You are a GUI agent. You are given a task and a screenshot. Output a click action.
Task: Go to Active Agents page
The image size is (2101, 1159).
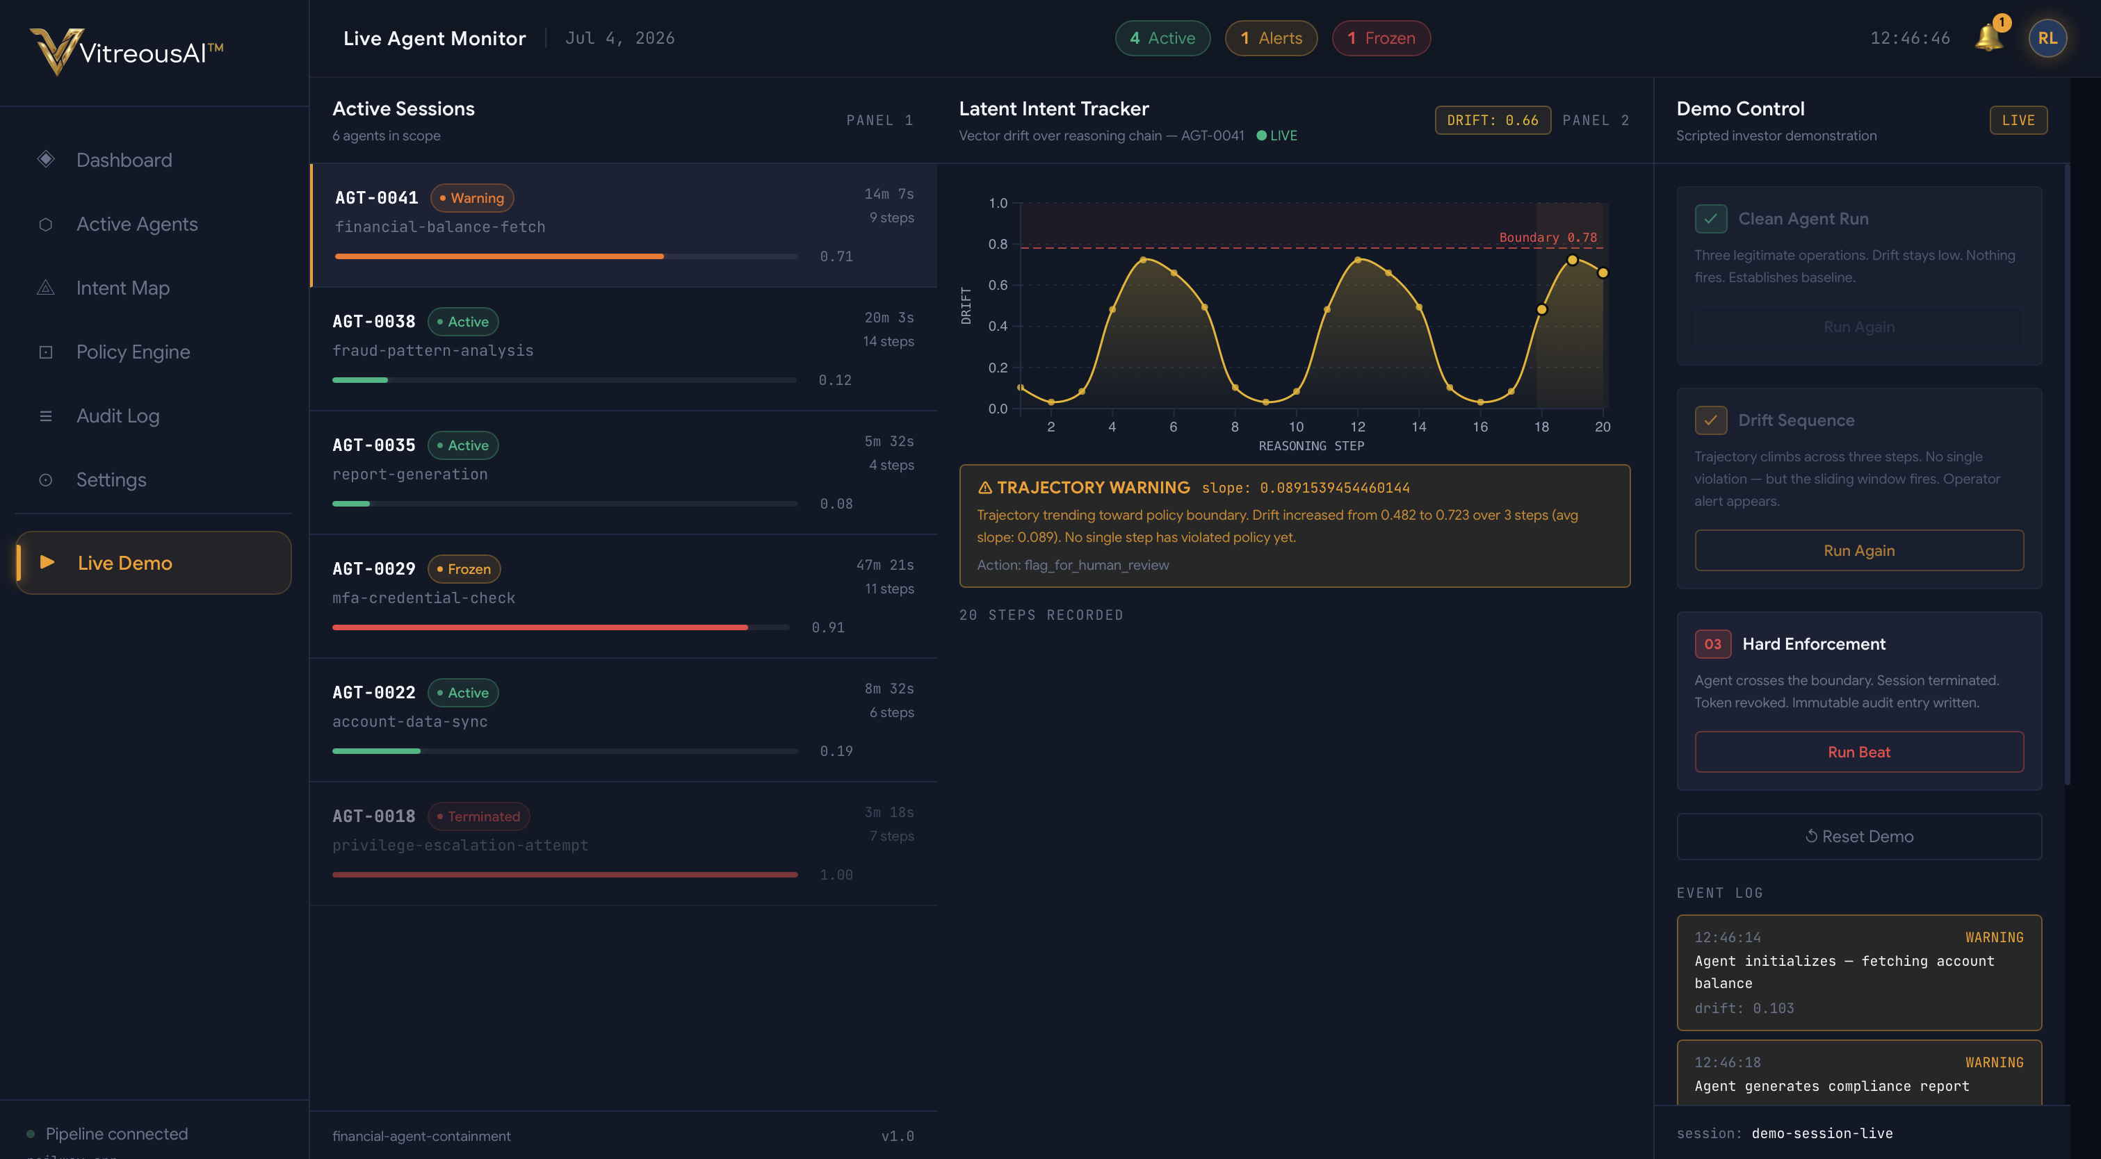click(154, 224)
